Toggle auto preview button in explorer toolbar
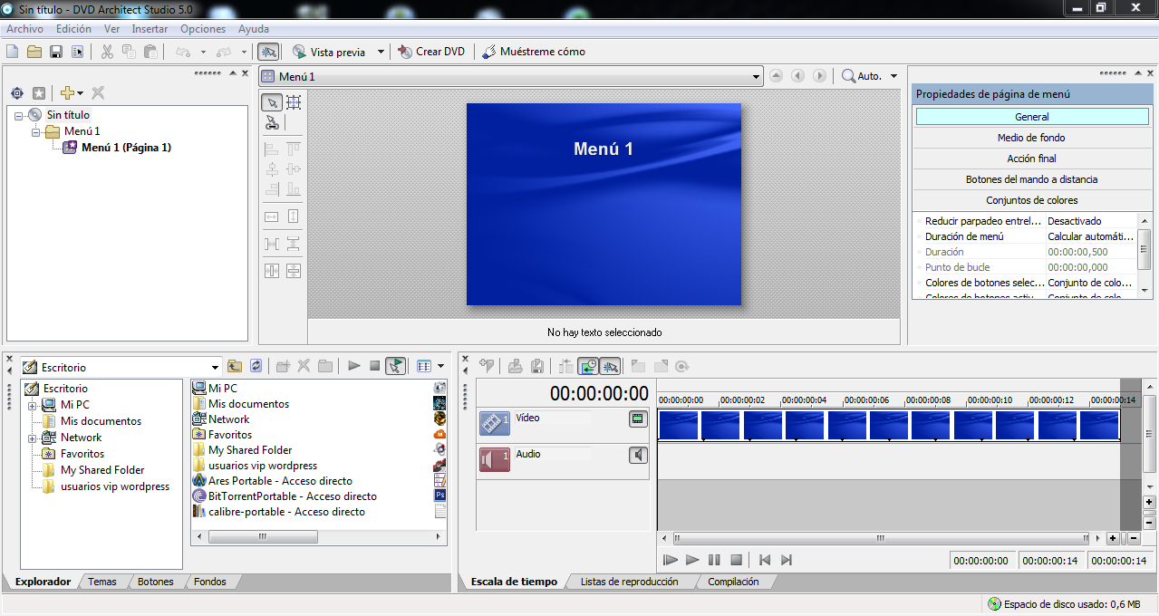The image size is (1159, 616). (395, 366)
